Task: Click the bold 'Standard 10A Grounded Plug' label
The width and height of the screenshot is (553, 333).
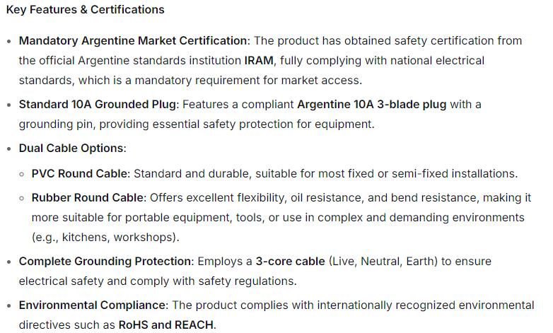Action: 98,105
